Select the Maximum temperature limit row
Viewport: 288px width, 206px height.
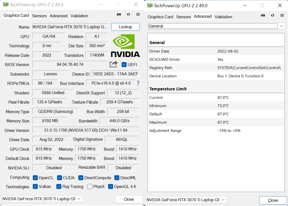point(216,122)
